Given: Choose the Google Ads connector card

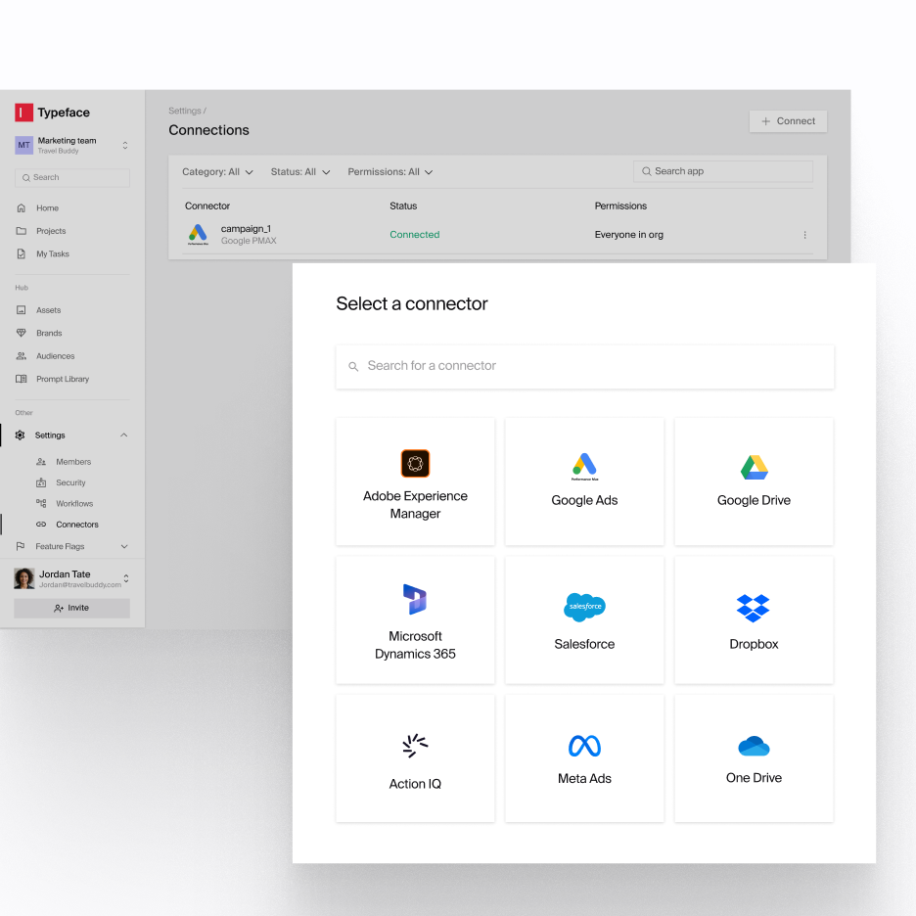Looking at the screenshot, I should pyautogui.click(x=584, y=481).
